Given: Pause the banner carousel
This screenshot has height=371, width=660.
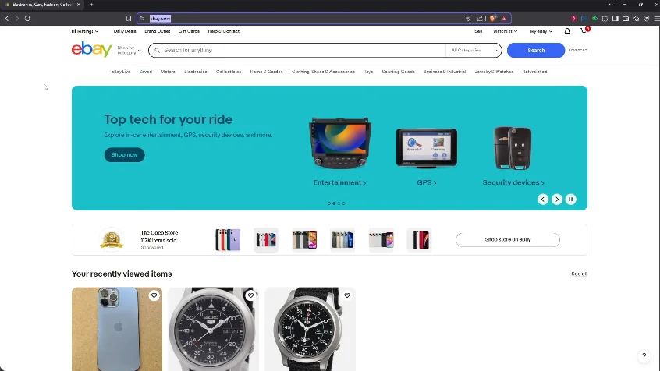Looking at the screenshot, I should 571,199.
